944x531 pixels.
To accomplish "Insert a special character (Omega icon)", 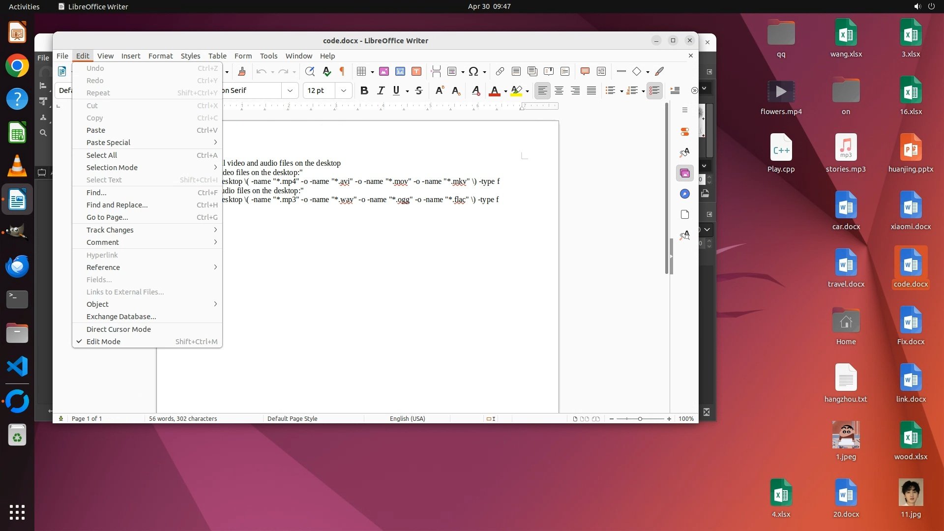I will coord(473,72).
